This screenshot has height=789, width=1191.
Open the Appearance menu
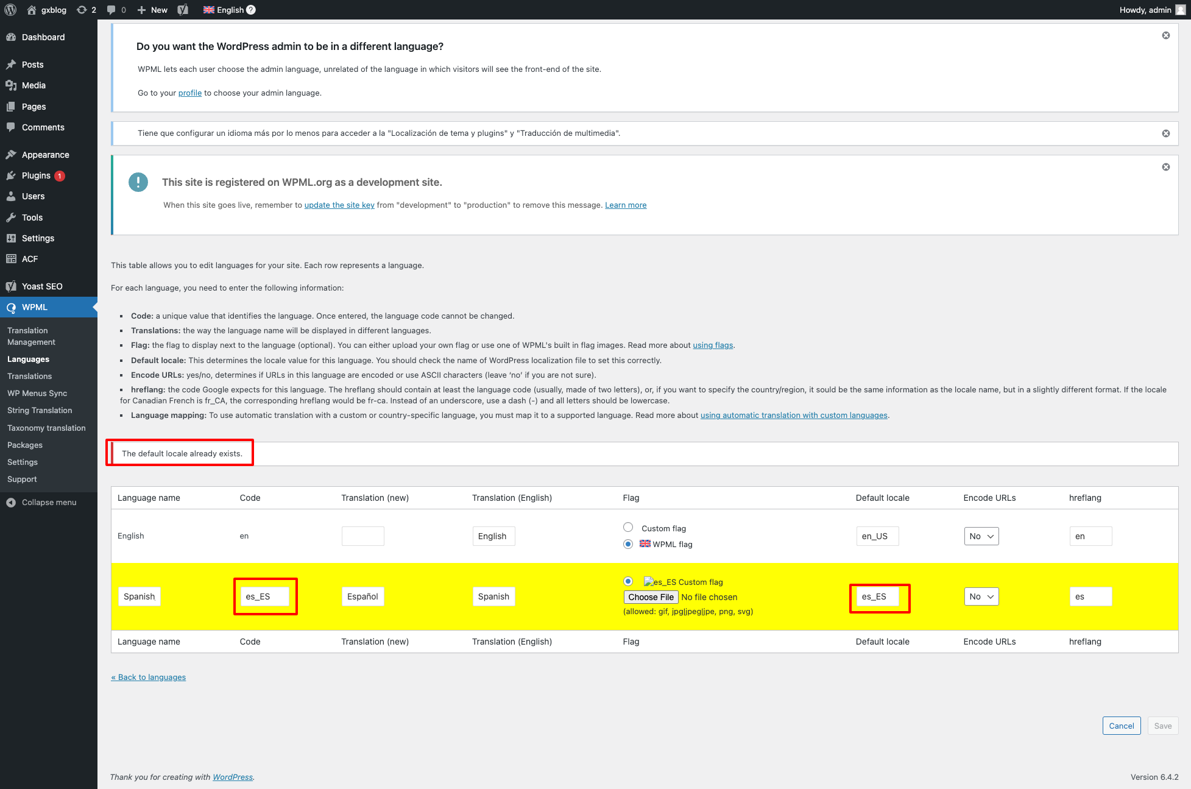(45, 155)
